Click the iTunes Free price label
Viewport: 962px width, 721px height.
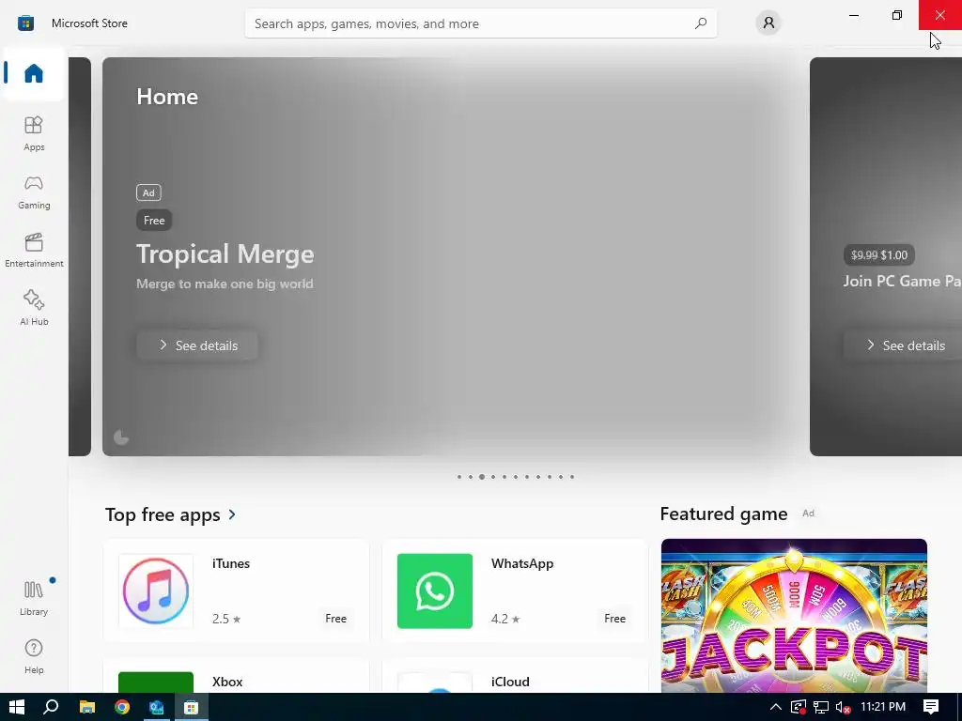coord(335,619)
